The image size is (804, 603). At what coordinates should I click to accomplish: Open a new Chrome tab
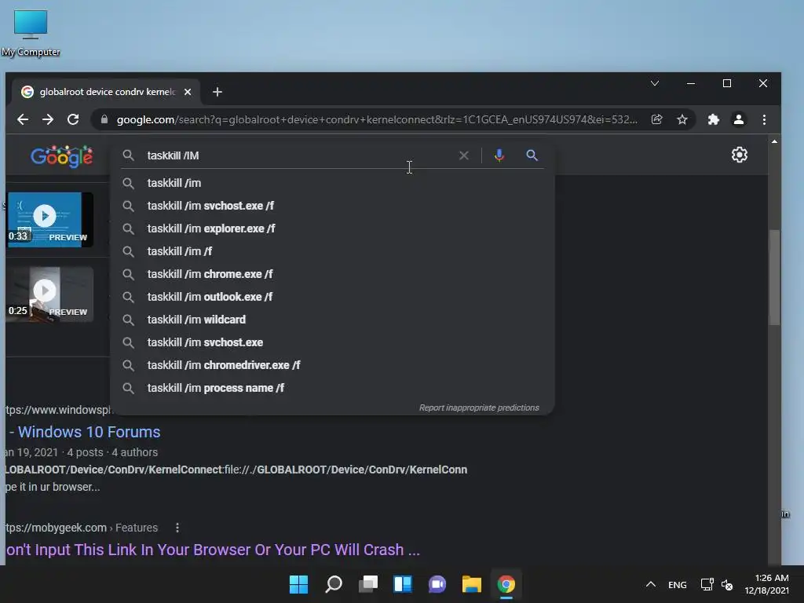[217, 92]
